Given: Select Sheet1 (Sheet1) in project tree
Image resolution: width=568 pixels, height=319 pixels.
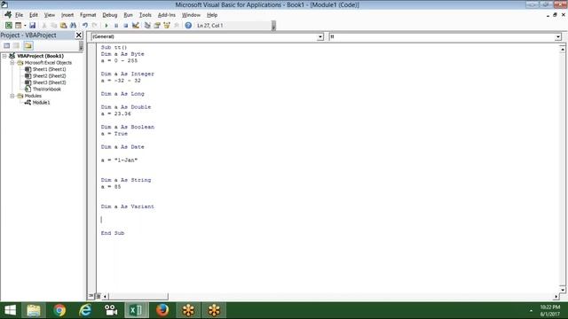Looking at the screenshot, I should pos(50,69).
